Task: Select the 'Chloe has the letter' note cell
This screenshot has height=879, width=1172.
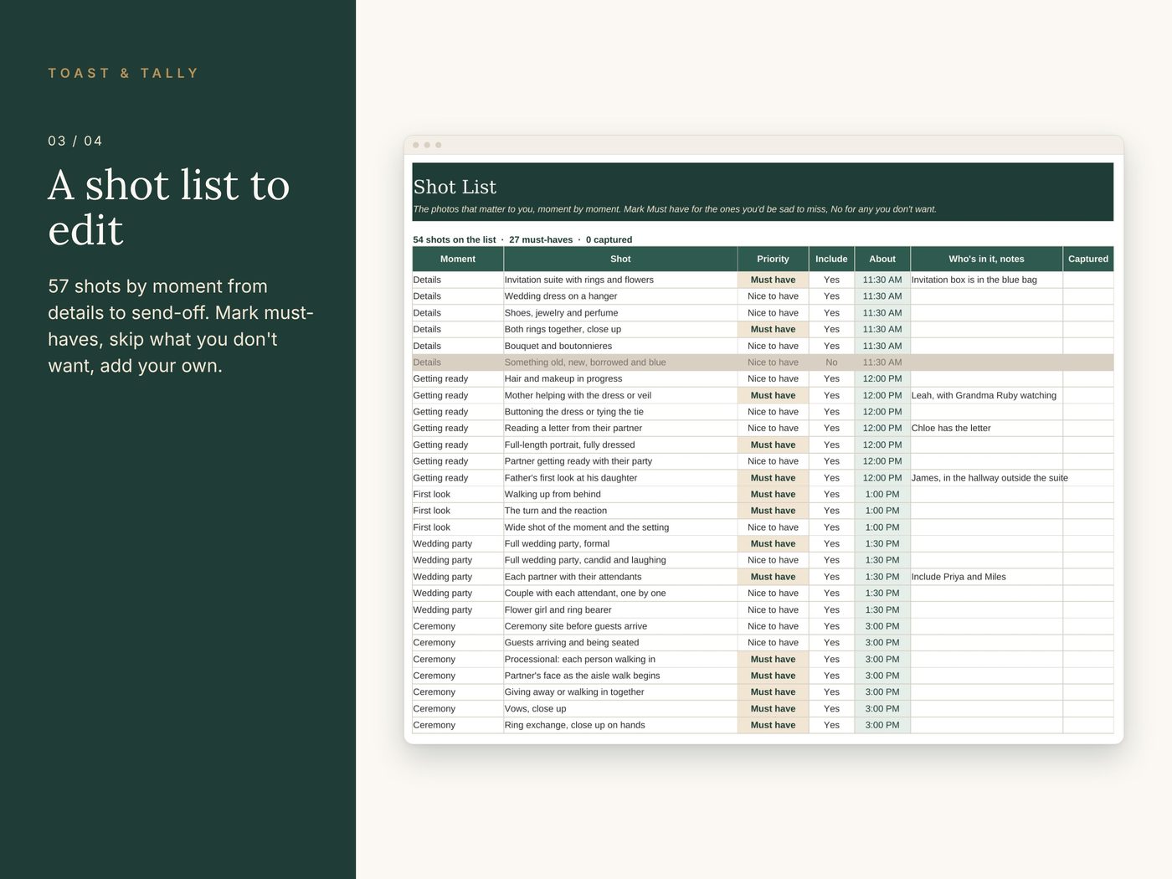Action: click(x=986, y=428)
